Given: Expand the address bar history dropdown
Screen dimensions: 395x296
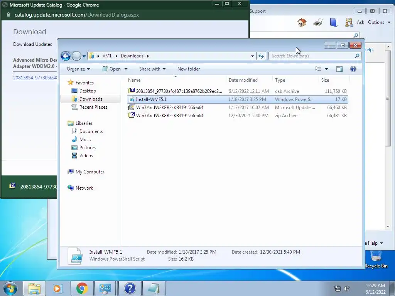Looking at the screenshot, I should click(252, 56).
